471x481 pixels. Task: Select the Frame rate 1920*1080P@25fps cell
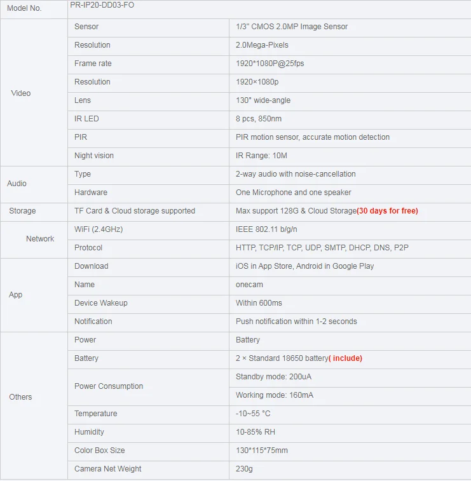(x=350, y=65)
